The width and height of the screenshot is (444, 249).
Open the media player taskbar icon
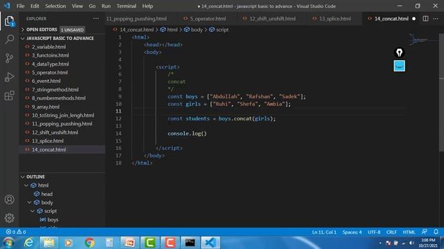(x=68, y=243)
